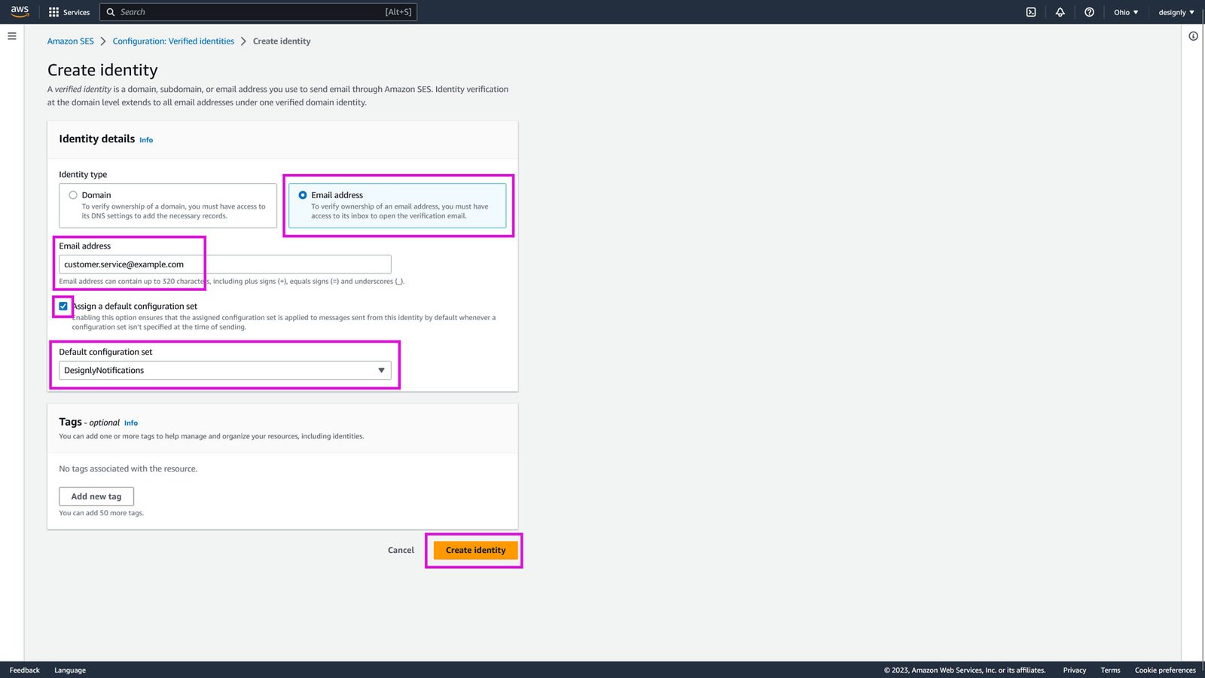Open the help menu icon
The image size is (1205, 678).
1089,11
